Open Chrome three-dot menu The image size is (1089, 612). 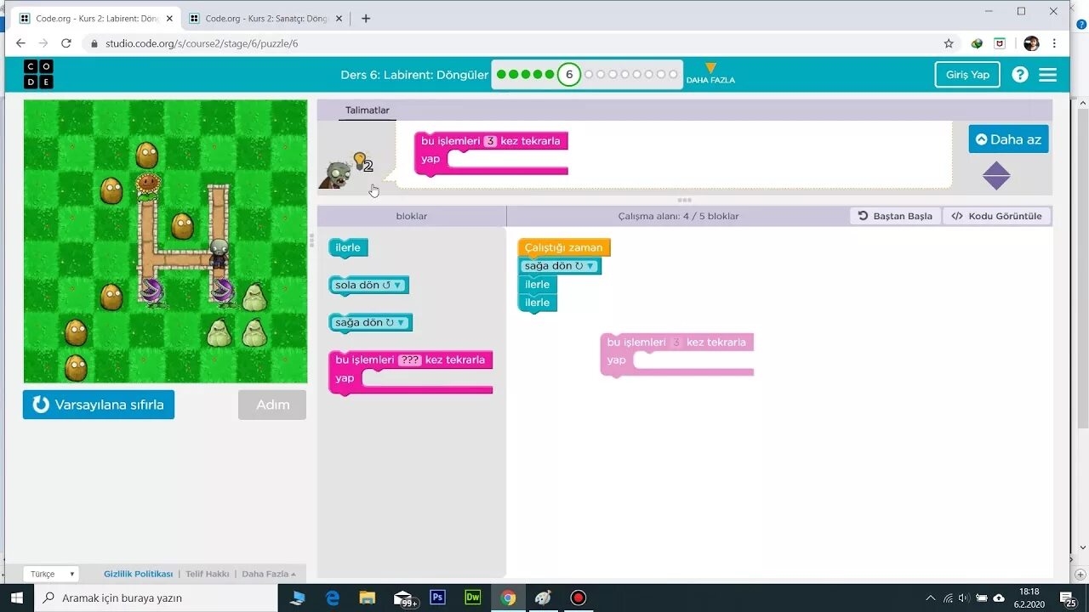click(1054, 43)
